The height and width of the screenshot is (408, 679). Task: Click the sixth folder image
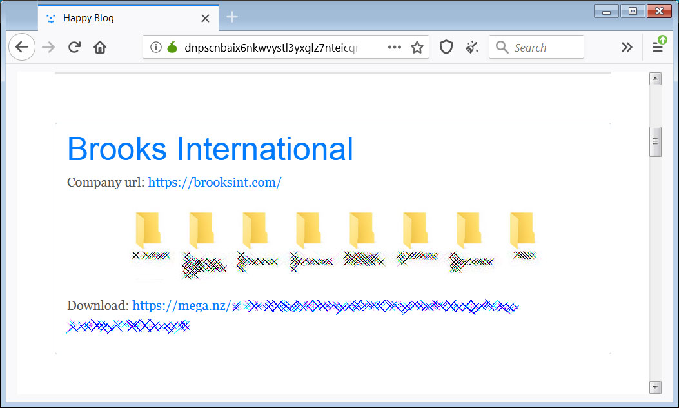coord(415,230)
